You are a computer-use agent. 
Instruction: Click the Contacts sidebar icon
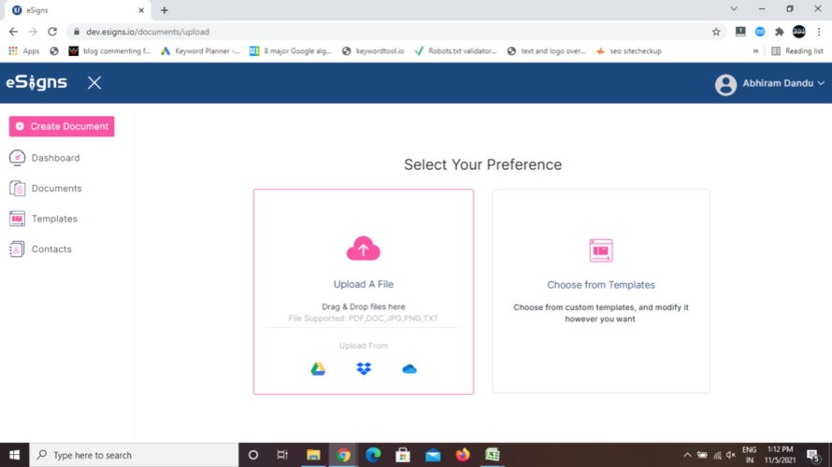(x=17, y=249)
